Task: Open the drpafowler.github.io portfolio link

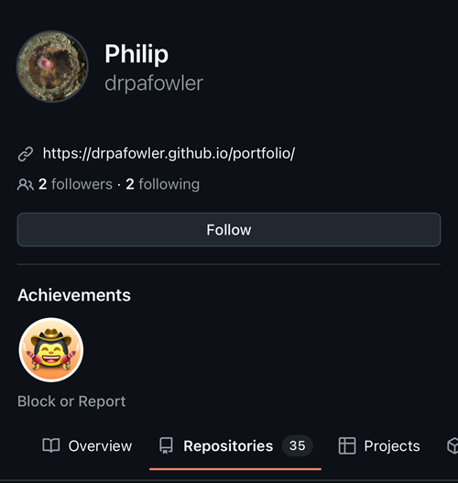Action: click(169, 153)
